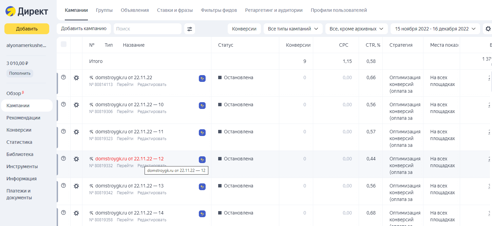Click the type icon before domstroygk.ru — 13
This screenshot has height=226, width=492.
pos(91,186)
